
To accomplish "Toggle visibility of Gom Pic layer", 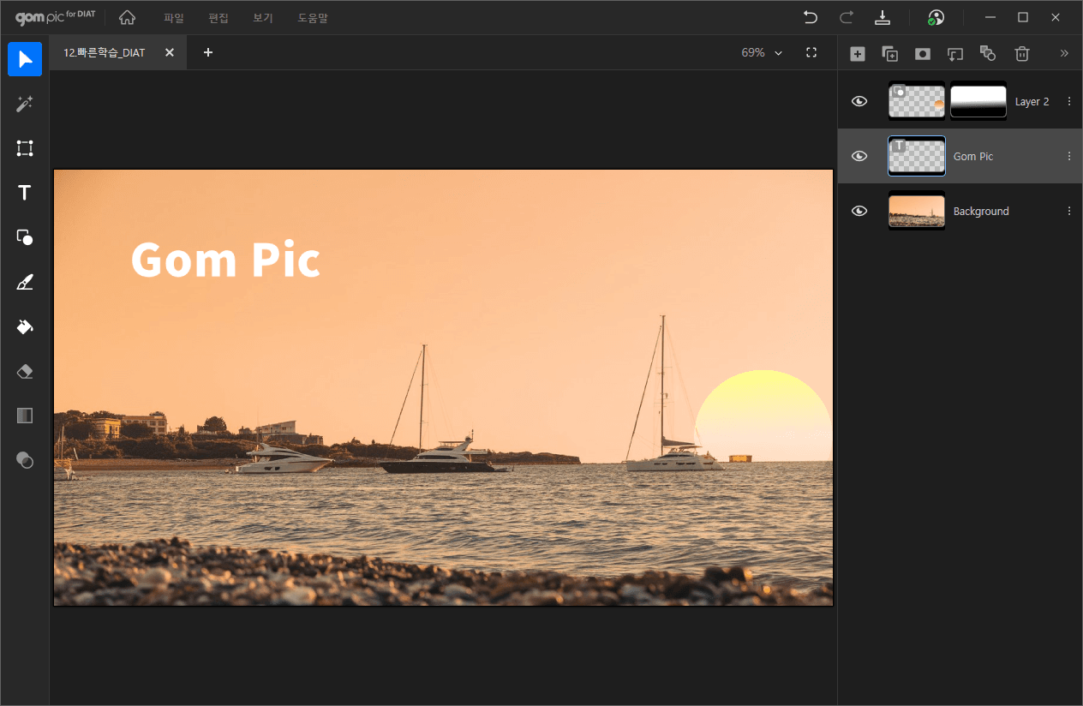I will click(859, 156).
